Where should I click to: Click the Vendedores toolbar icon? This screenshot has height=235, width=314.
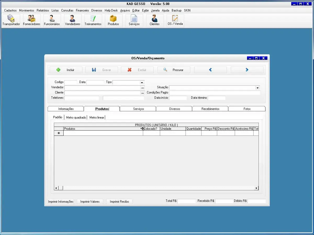point(72,20)
